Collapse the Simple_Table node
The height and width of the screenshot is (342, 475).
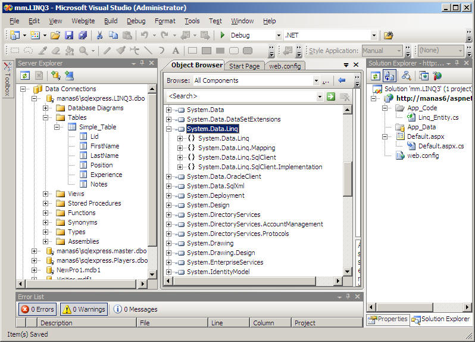57,127
